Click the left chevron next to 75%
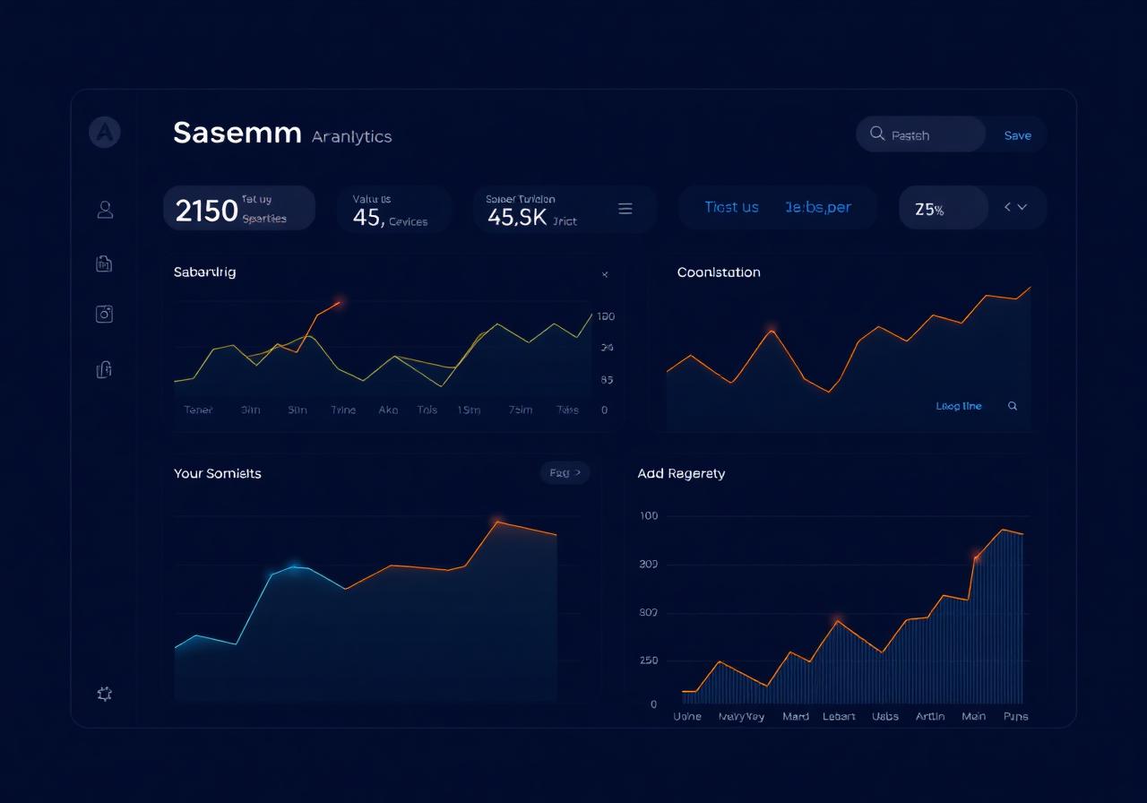1147x803 pixels. (x=1008, y=207)
